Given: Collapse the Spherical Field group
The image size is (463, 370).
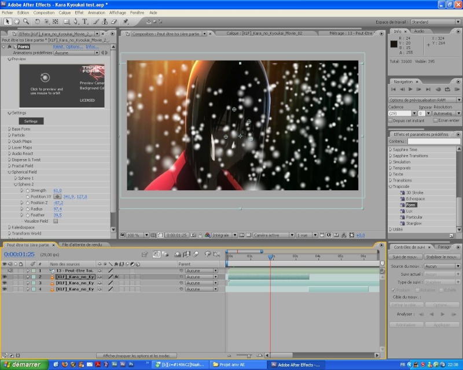Looking at the screenshot, I should (9, 172).
